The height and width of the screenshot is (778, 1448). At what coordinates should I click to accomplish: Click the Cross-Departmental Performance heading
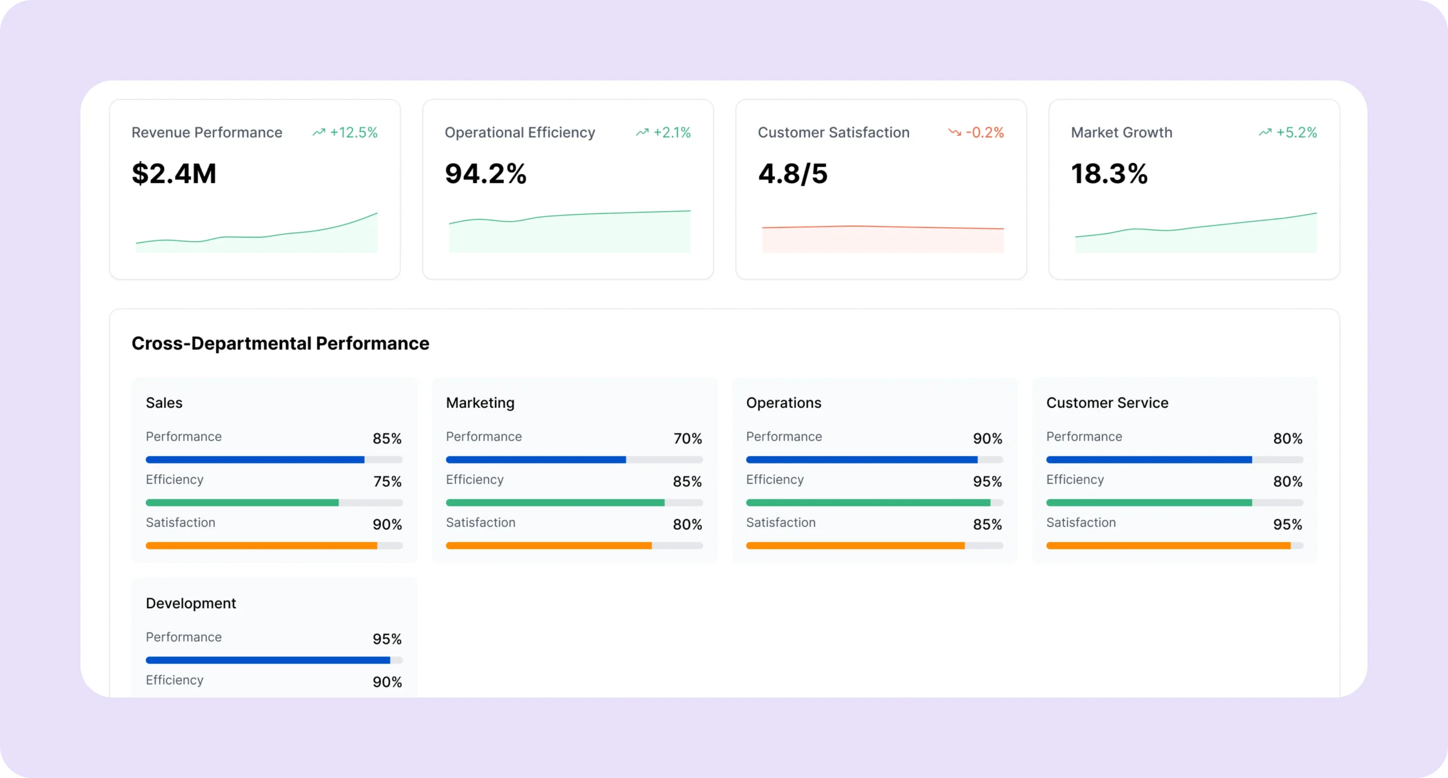(x=280, y=343)
